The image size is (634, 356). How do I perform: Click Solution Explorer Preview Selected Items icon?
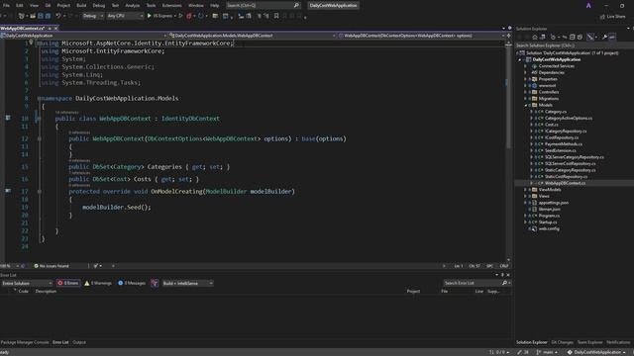point(612,37)
